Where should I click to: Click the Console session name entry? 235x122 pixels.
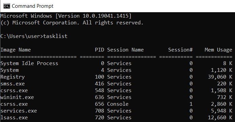click(x=118, y=104)
